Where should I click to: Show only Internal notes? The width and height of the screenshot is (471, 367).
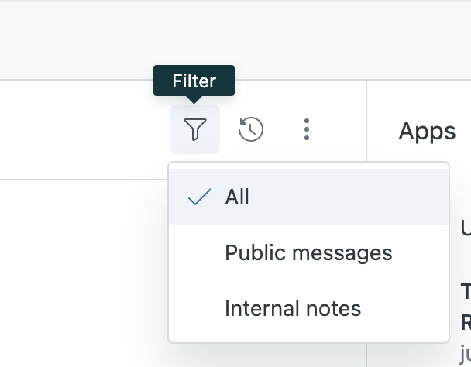[293, 309]
